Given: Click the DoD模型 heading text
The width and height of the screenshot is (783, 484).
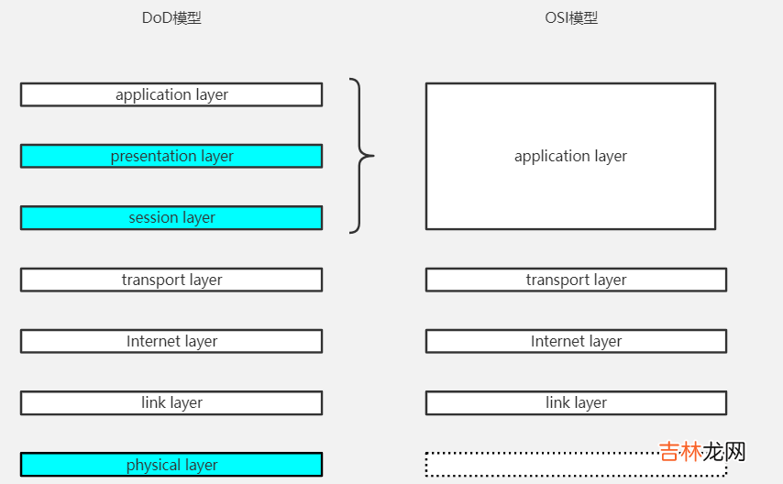Looking at the screenshot, I should 171,17.
